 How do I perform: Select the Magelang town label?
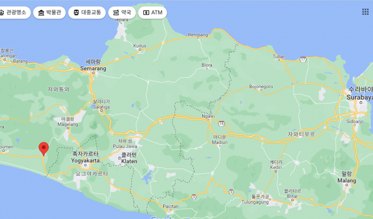pyautogui.click(x=68, y=125)
